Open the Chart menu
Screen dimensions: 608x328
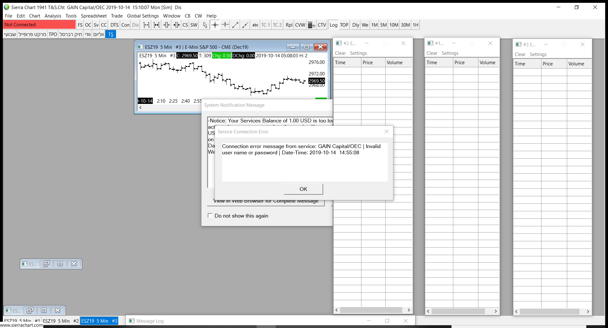pos(35,16)
